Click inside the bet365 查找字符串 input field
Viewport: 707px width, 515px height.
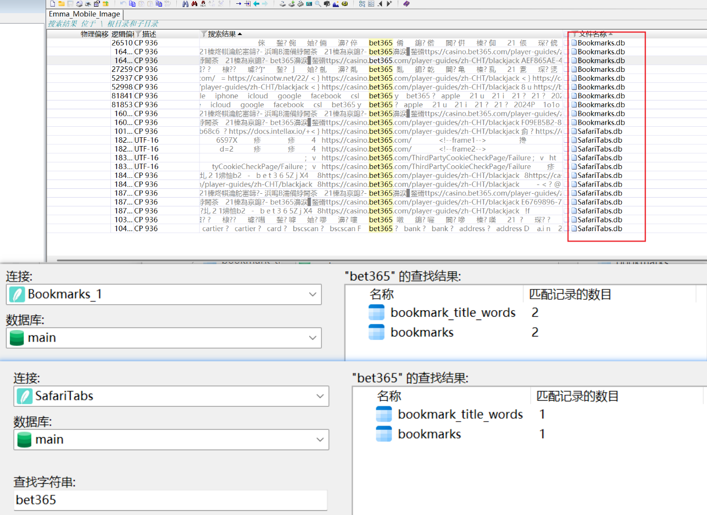[x=165, y=500]
